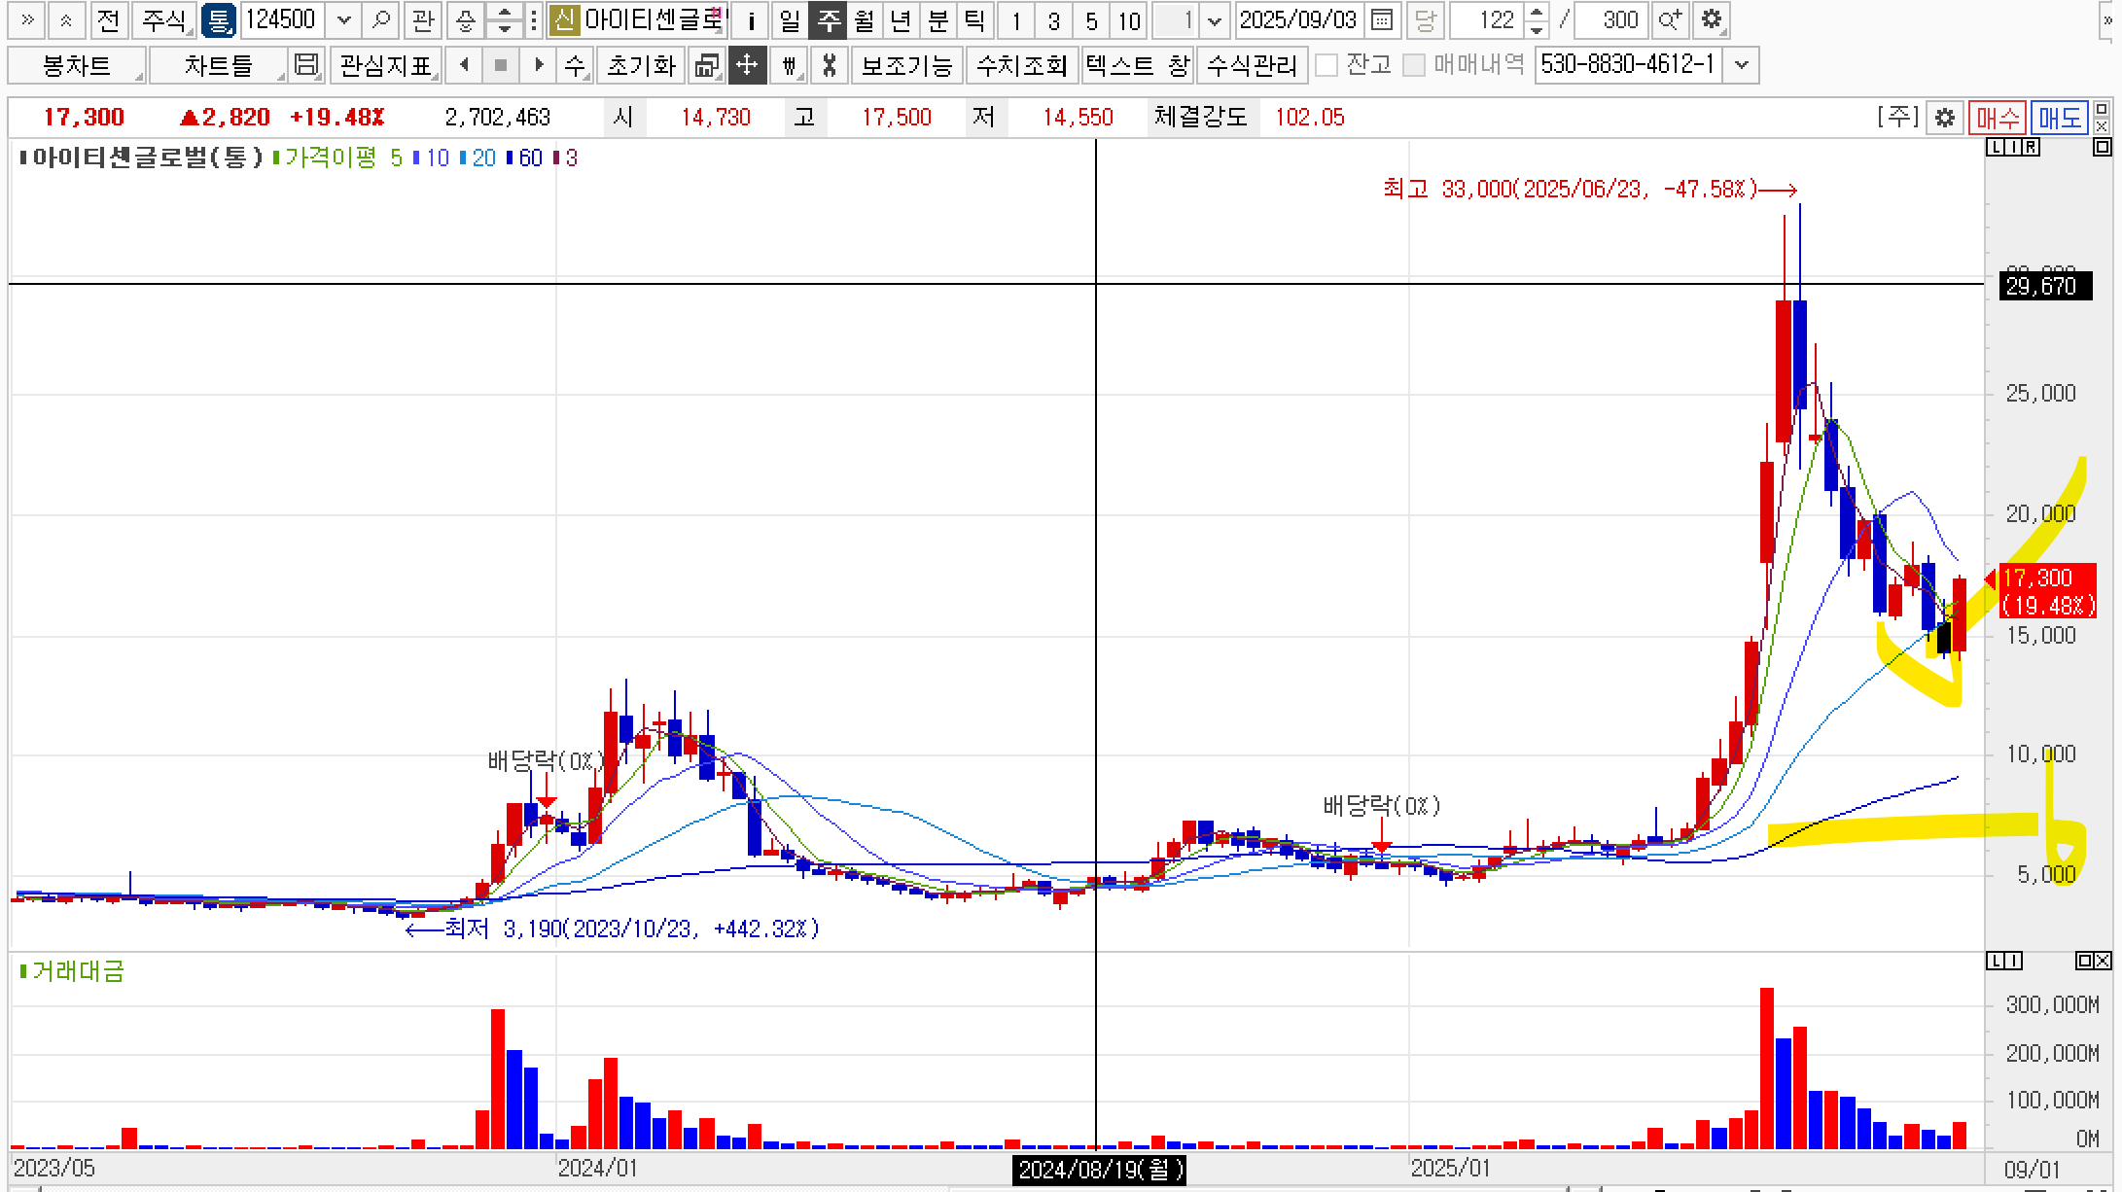Toggle the 주 weekly period button
The height and width of the screenshot is (1192, 2122).
828,19
